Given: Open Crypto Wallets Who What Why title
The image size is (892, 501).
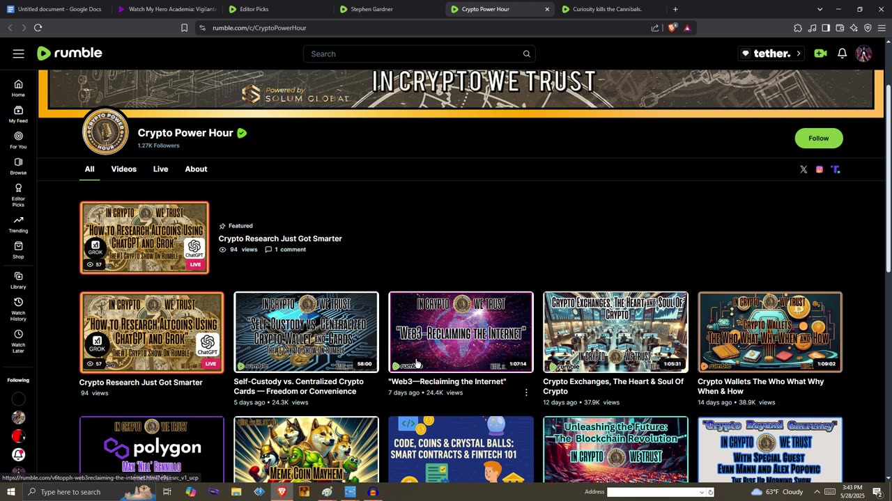Looking at the screenshot, I should pyautogui.click(x=761, y=386).
